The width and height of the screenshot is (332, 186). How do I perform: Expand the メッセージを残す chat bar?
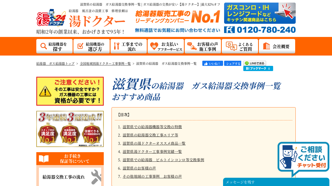pos(276,182)
